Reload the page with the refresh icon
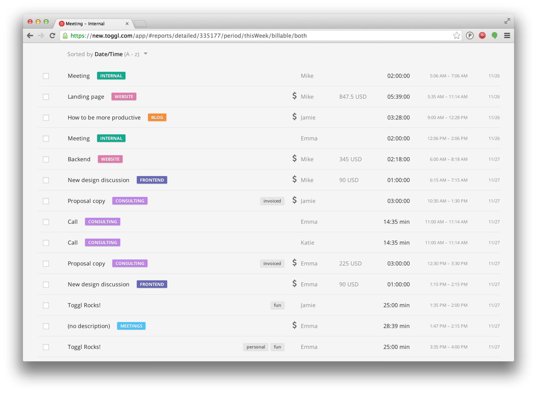This screenshot has width=537, height=393. tap(52, 36)
